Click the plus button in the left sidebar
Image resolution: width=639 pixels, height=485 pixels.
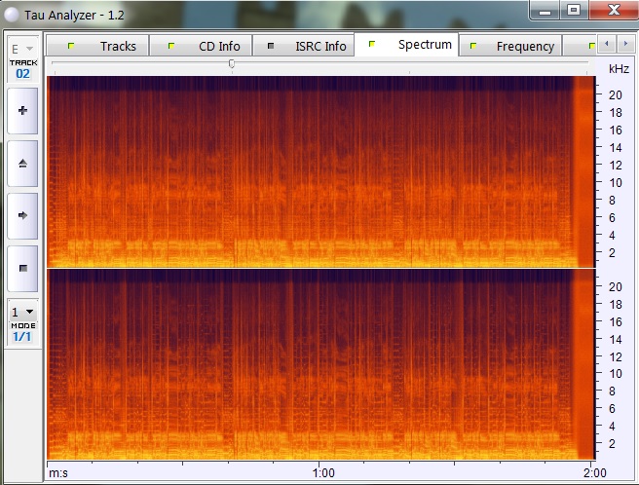[x=22, y=111]
